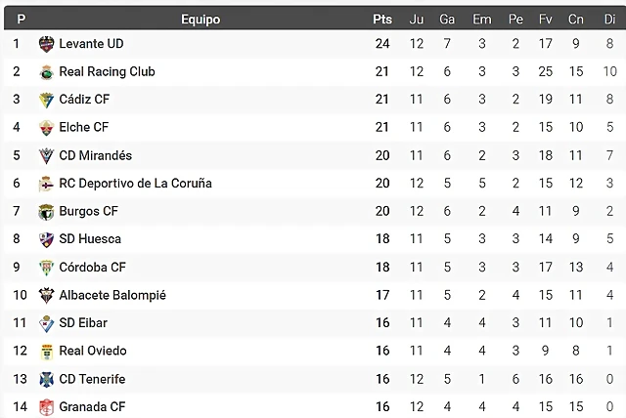Click the Burgos CF crest icon
This screenshot has height=418, width=626.
click(x=46, y=212)
